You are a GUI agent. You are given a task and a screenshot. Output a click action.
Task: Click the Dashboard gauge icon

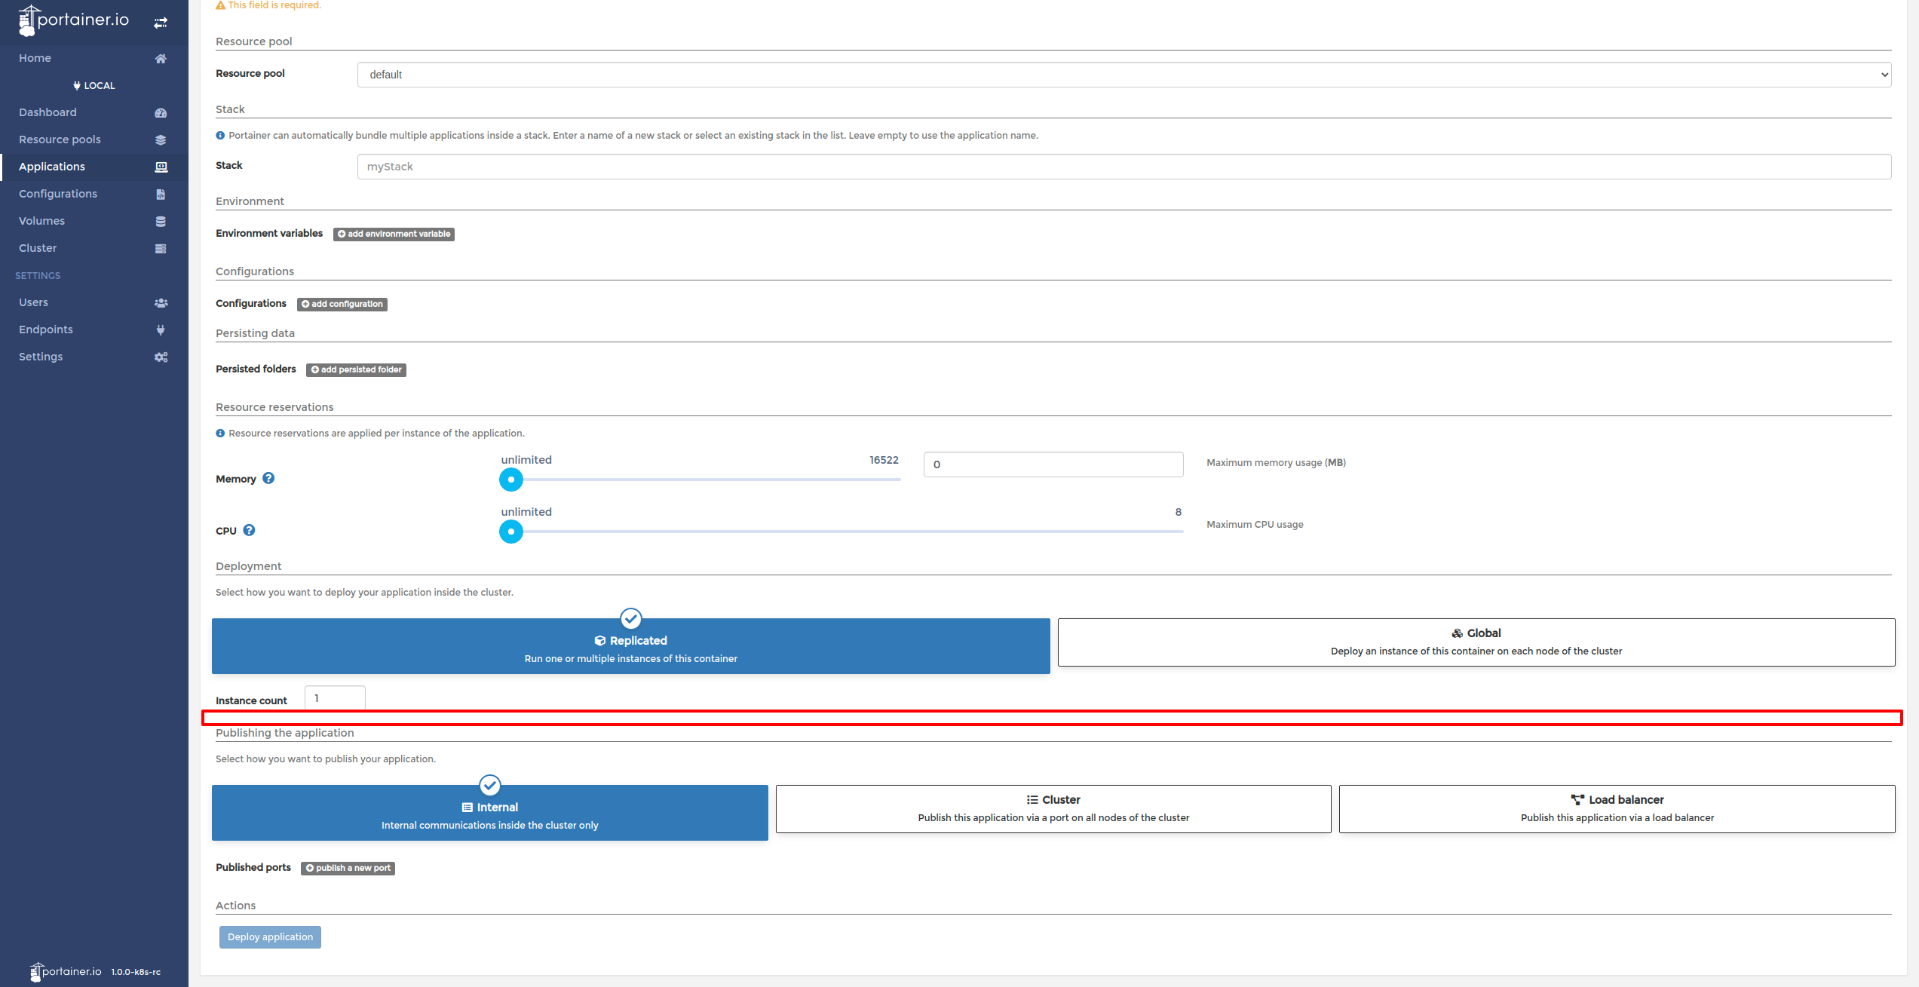point(161,112)
